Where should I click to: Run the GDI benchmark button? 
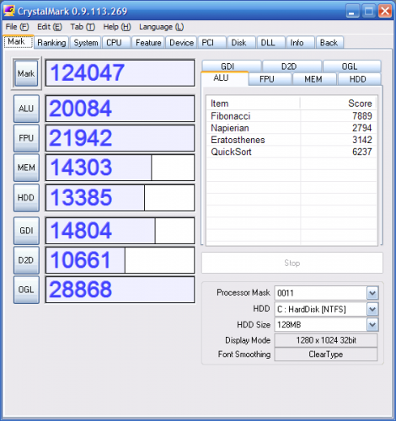click(26, 231)
